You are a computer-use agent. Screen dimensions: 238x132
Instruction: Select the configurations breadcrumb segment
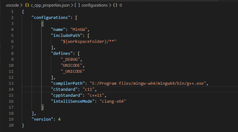(95, 5)
